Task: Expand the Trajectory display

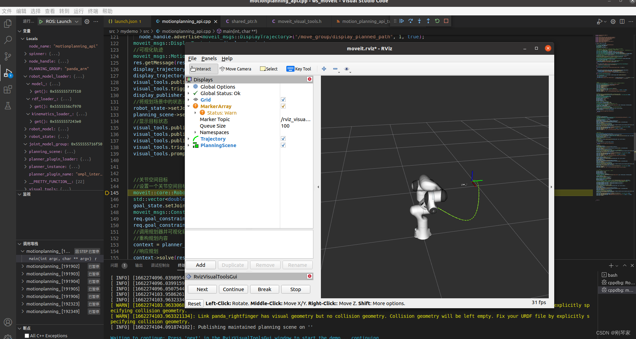Action: coord(189,139)
